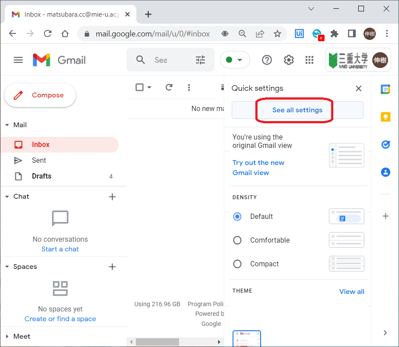Image resolution: width=399 pixels, height=347 pixels.
Task: Open the More actions three-dot menu
Action: [x=189, y=87]
